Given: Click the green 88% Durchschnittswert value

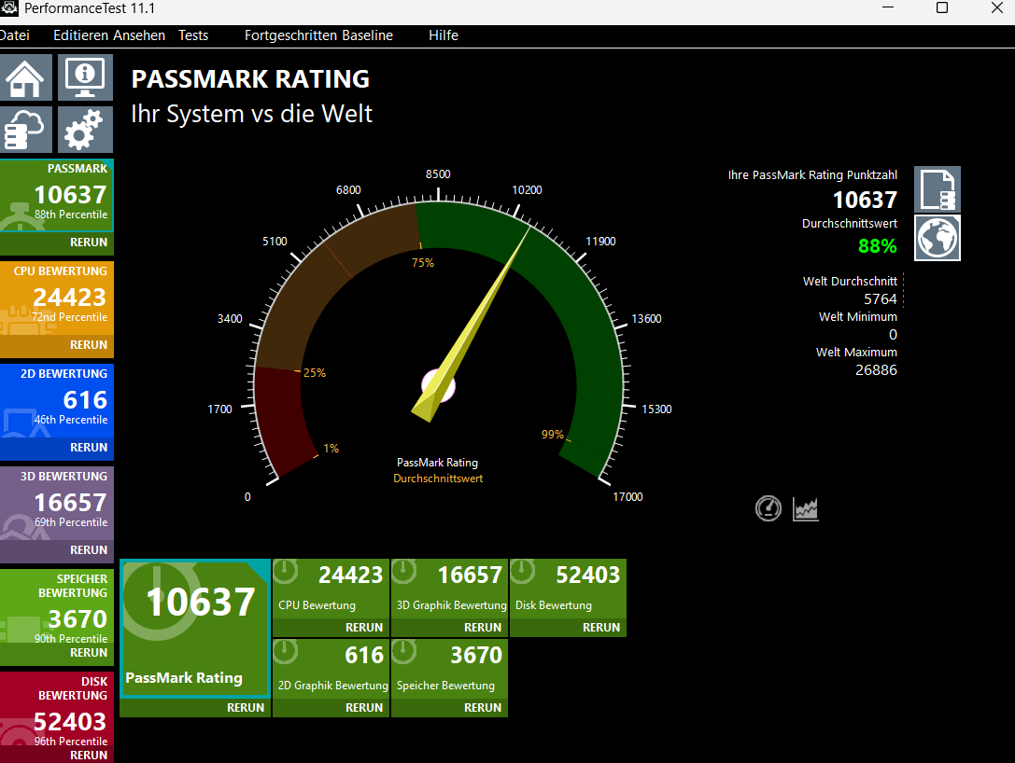Looking at the screenshot, I should 877,246.
